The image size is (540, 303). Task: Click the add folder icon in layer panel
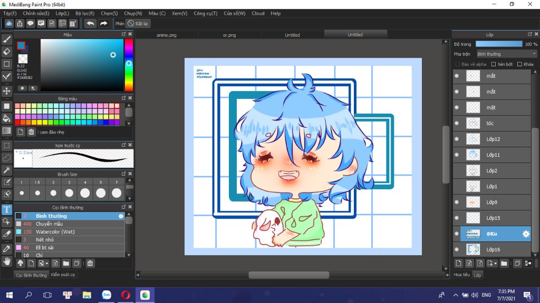click(x=504, y=264)
